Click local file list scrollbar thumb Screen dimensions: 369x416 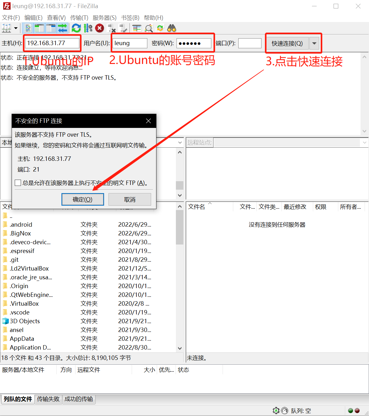click(180, 227)
